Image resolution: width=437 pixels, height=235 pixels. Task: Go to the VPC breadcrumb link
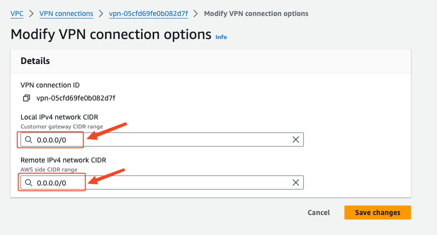(x=17, y=13)
